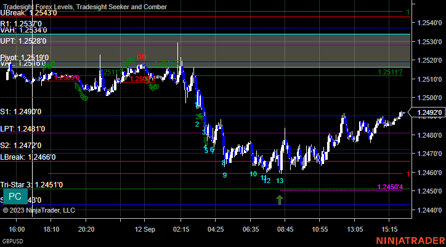The width and height of the screenshot is (446, 247).
Task: Click the cyan count number 10
Action: (x=253, y=174)
